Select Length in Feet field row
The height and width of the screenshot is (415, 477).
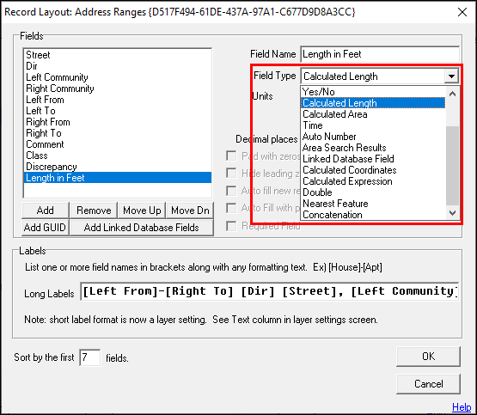(x=118, y=178)
